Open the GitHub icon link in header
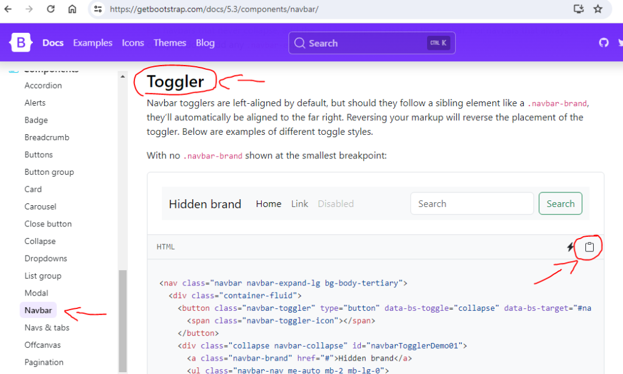The image size is (623, 374). click(604, 42)
